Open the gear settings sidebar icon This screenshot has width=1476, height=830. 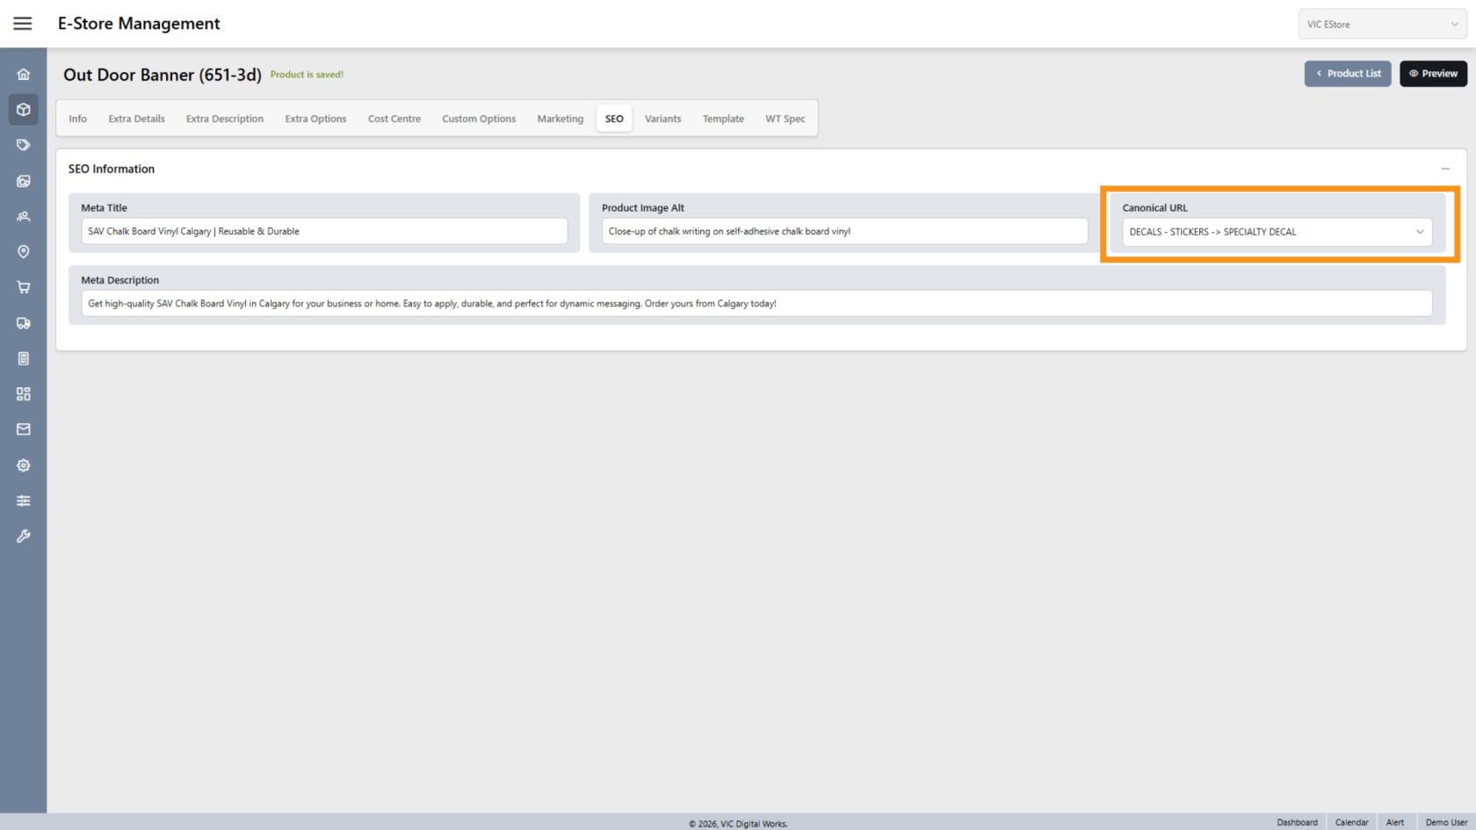click(24, 466)
